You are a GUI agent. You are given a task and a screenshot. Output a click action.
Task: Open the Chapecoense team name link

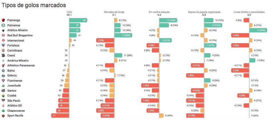coord(16,111)
